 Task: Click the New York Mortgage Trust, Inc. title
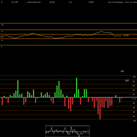[121, 2]
